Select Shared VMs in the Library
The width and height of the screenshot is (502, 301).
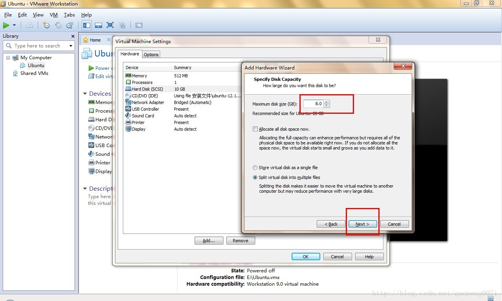point(34,73)
